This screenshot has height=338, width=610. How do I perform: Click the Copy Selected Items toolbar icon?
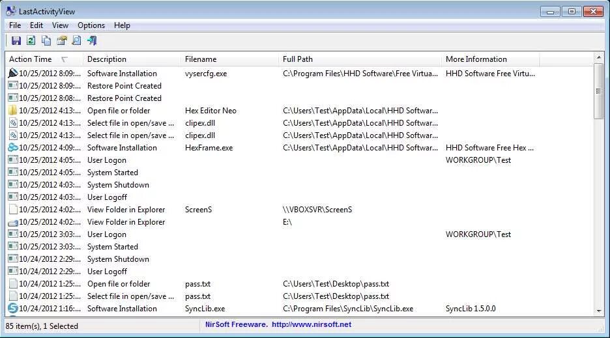tap(46, 40)
